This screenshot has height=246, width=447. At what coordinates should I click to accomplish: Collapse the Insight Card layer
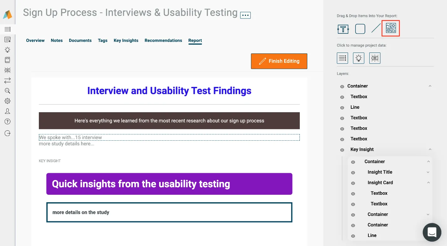429,183
